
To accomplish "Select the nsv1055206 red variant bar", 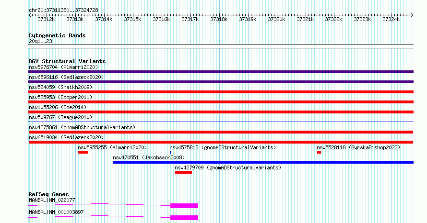I will coord(221,112).
